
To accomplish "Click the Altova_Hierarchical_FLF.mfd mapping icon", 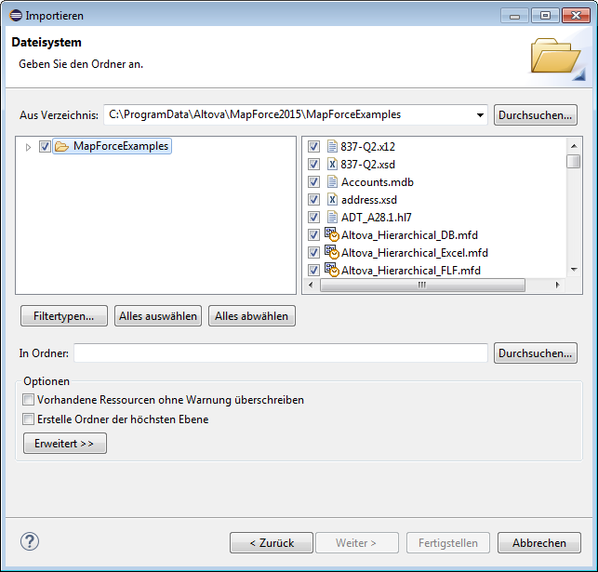I will coord(331,270).
